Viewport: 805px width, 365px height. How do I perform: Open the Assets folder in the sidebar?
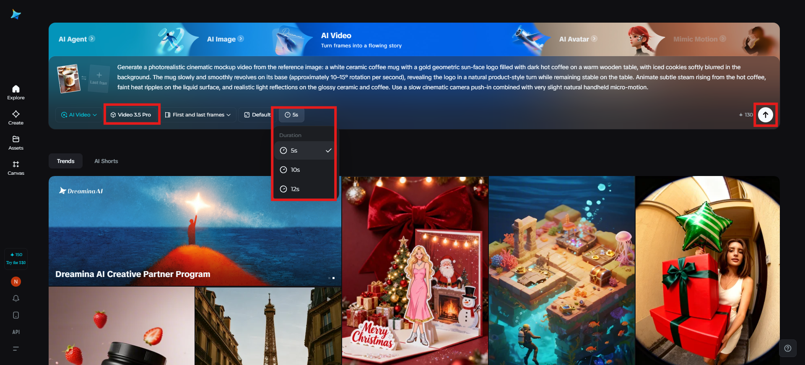point(16,142)
